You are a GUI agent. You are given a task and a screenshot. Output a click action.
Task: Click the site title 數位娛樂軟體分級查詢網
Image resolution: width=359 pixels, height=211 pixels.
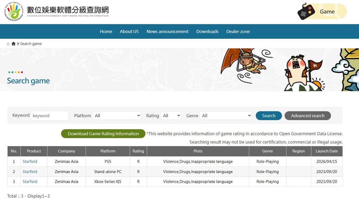pyautogui.click(x=68, y=10)
